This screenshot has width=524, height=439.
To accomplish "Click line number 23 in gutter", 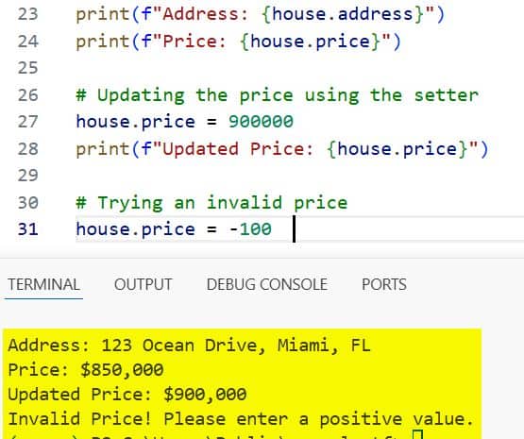I will click(x=27, y=14).
